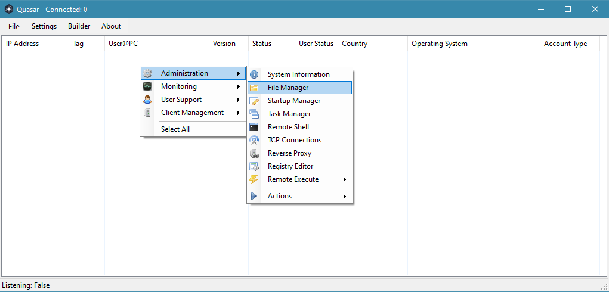The height and width of the screenshot is (292, 609).
Task: Maximize the Quasar window
Action: click(568, 9)
